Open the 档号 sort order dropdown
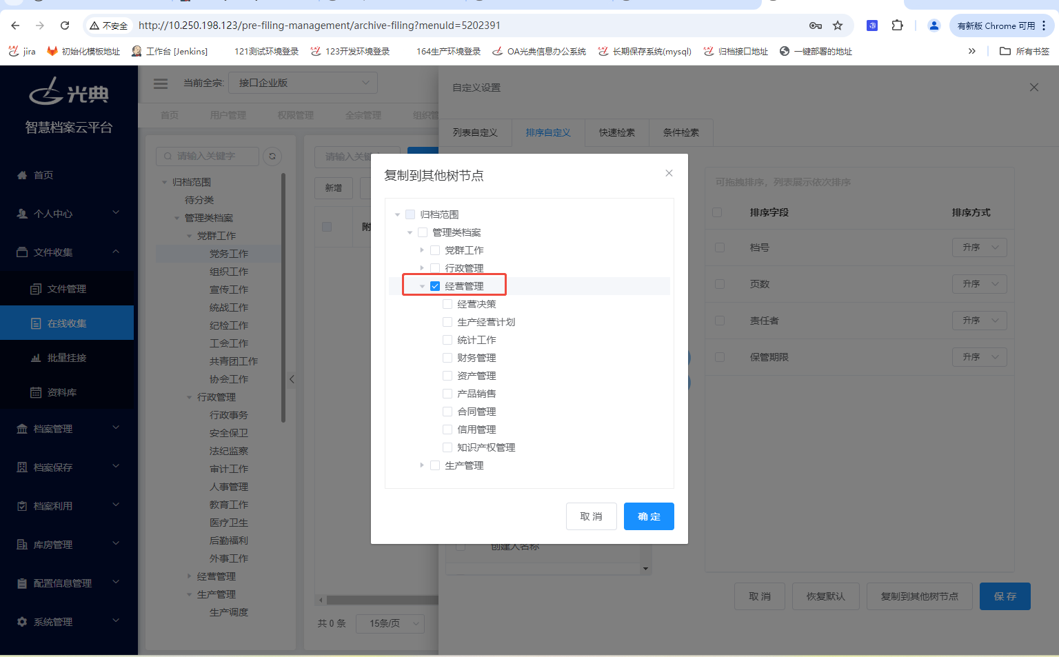Viewport: 1059px width, 657px height. (980, 247)
